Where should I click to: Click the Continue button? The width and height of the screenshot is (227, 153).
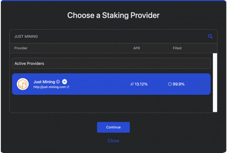(113, 127)
